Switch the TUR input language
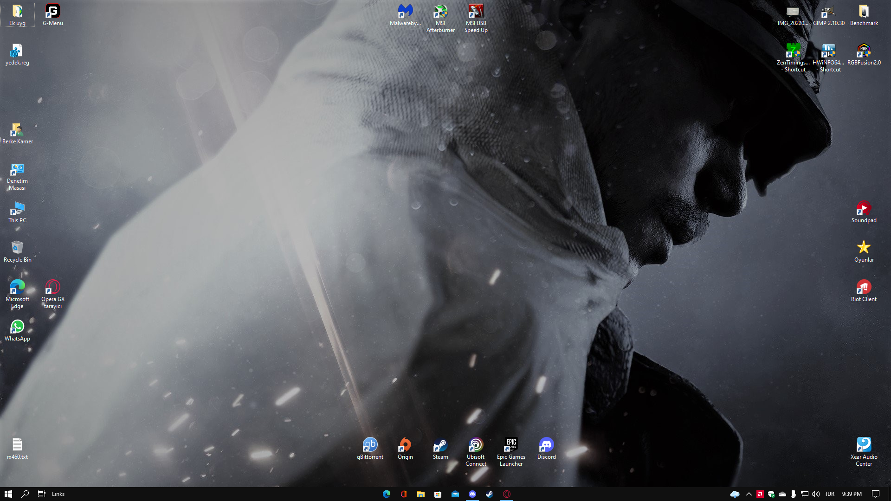The image size is (891, 501). (x=830, y=494)
